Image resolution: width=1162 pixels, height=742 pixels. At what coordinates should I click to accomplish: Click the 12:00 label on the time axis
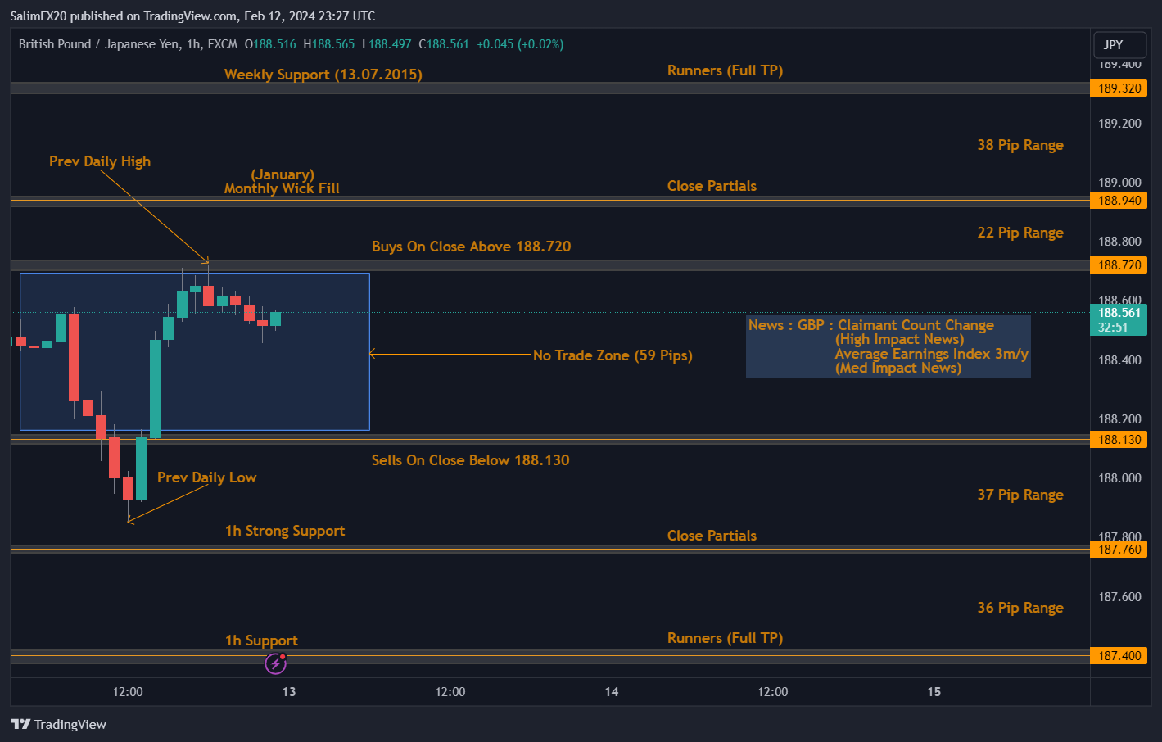coord(127,692)
